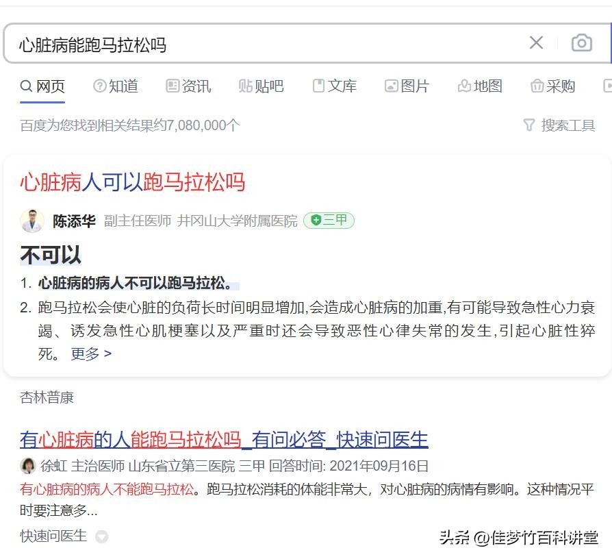The height and width of the screenshot is (559, 612).
Task: Open result title 心脏病人可以跑马拉松吗
Action: point(132,182)
